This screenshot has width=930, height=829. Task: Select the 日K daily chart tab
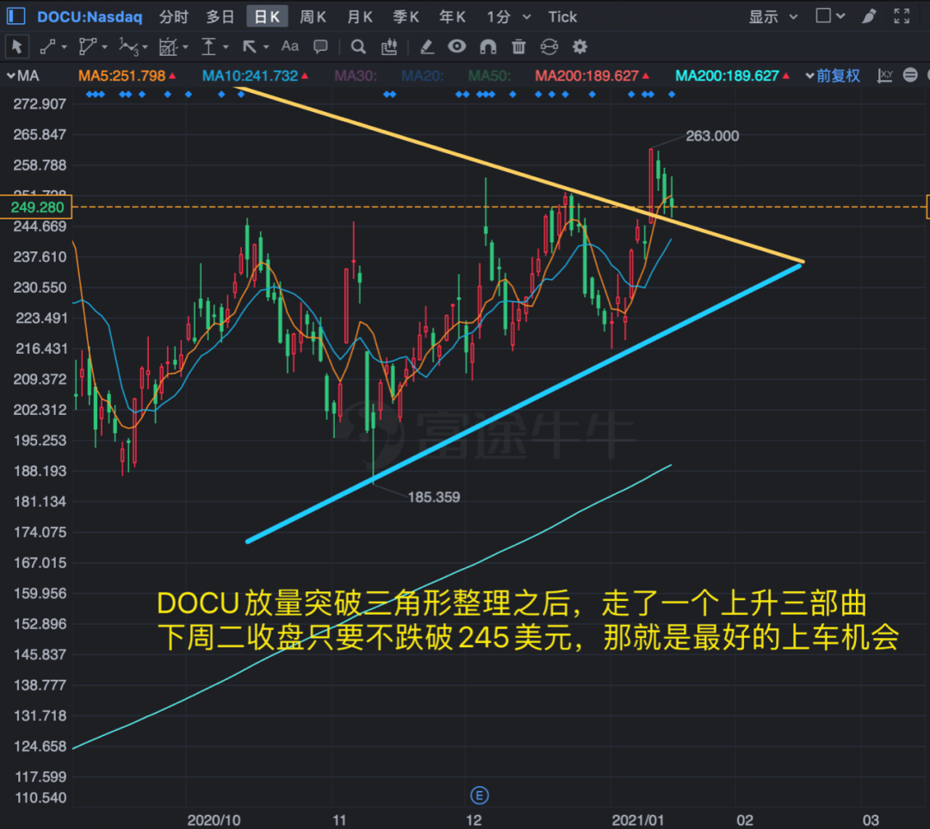[x=267, y=16]
